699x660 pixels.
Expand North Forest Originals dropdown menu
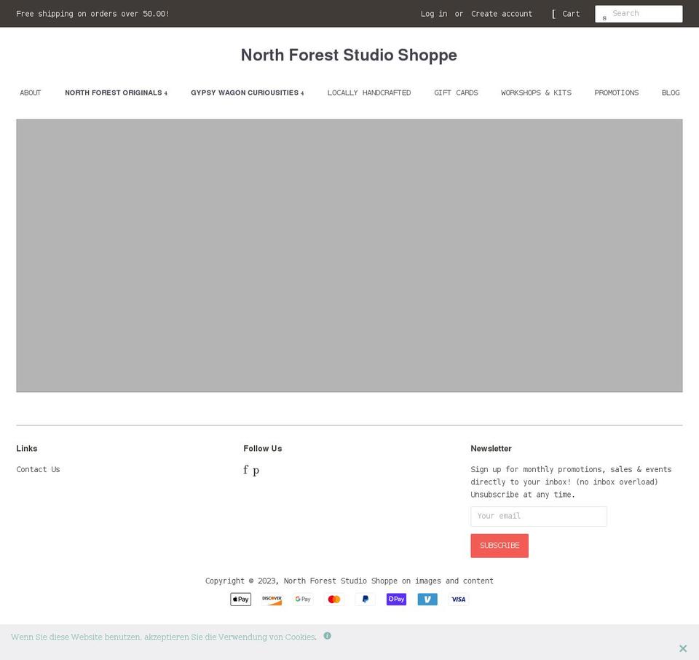point(116,93)
